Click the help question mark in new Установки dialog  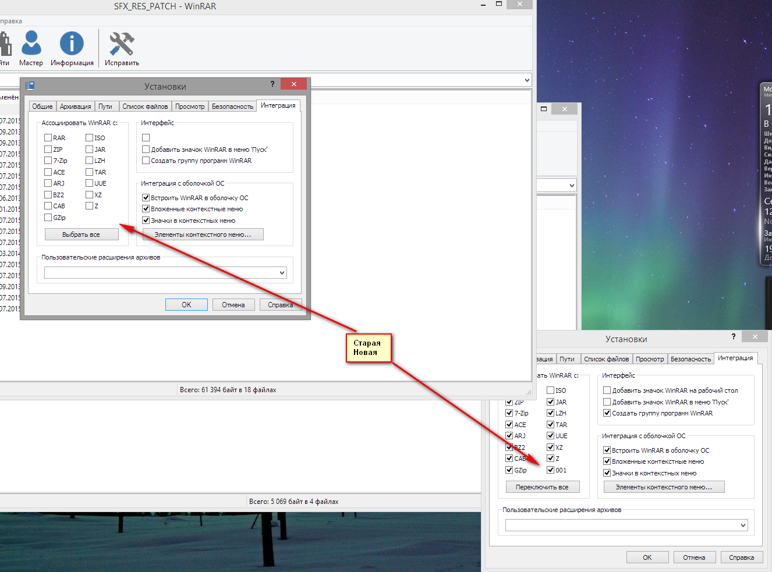point(733,336)
